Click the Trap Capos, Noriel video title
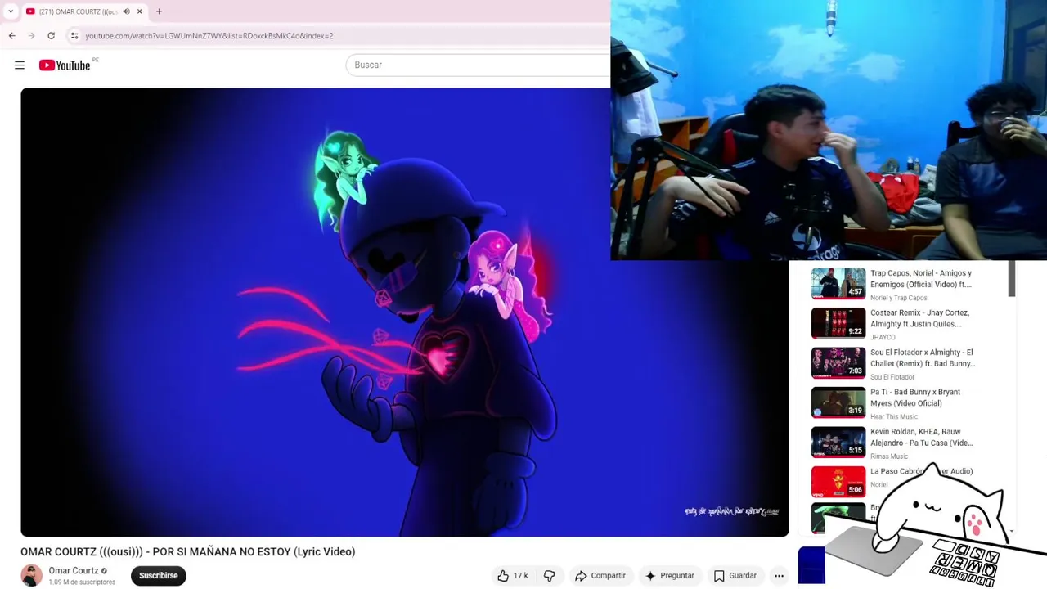Image resolution: width=1047 pixels, height=589 pixels. point(921,279)
